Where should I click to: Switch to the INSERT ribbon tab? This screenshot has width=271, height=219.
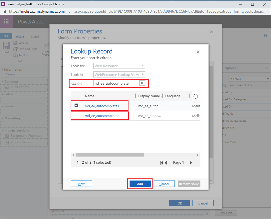[x=35, y=37]
